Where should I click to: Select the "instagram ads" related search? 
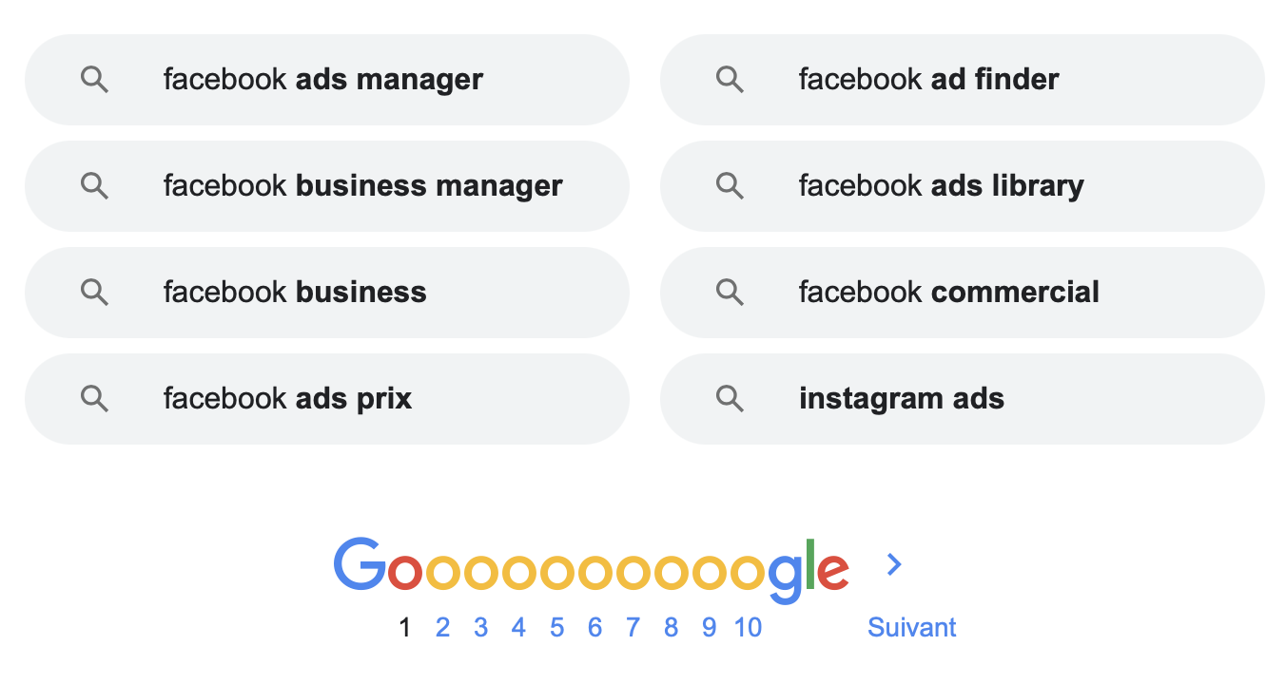(901, 399)
